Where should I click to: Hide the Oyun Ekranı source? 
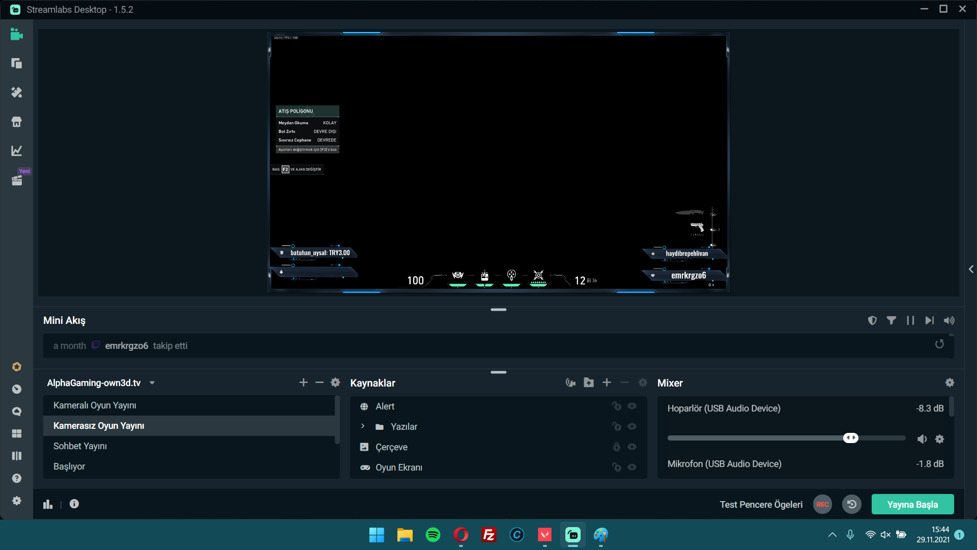point(632,467)
